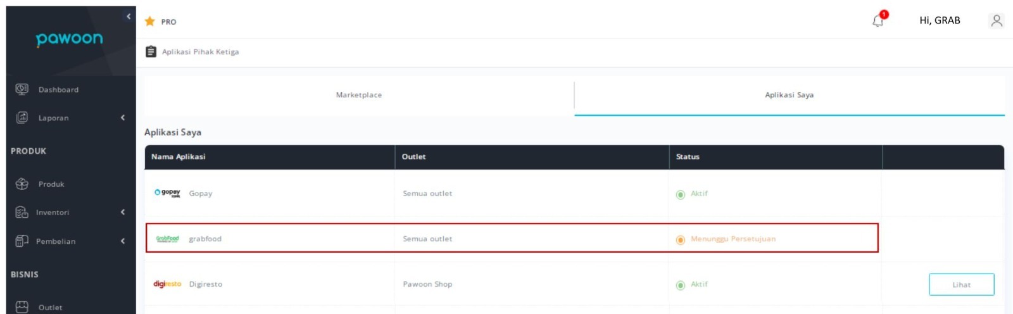Screen dimensions: 1013x314
Task: Open the notification bell icon
Action: pyautogui.click(x=878, y=21)
